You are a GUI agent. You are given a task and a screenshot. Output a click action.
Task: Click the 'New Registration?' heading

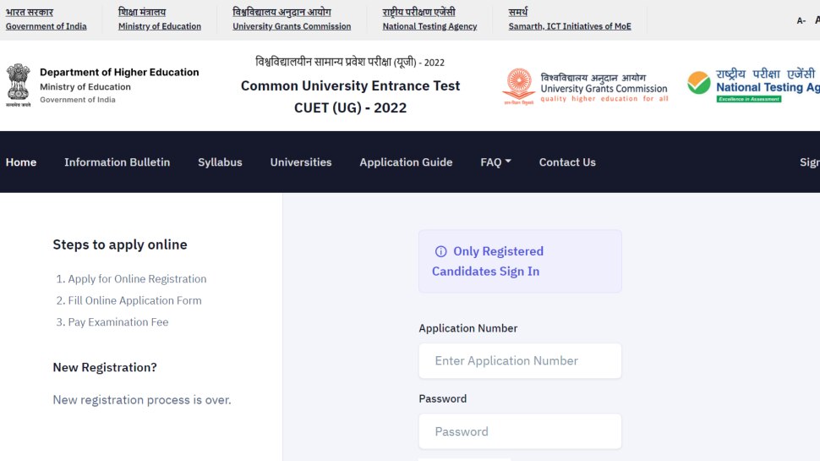coord(105,367)
